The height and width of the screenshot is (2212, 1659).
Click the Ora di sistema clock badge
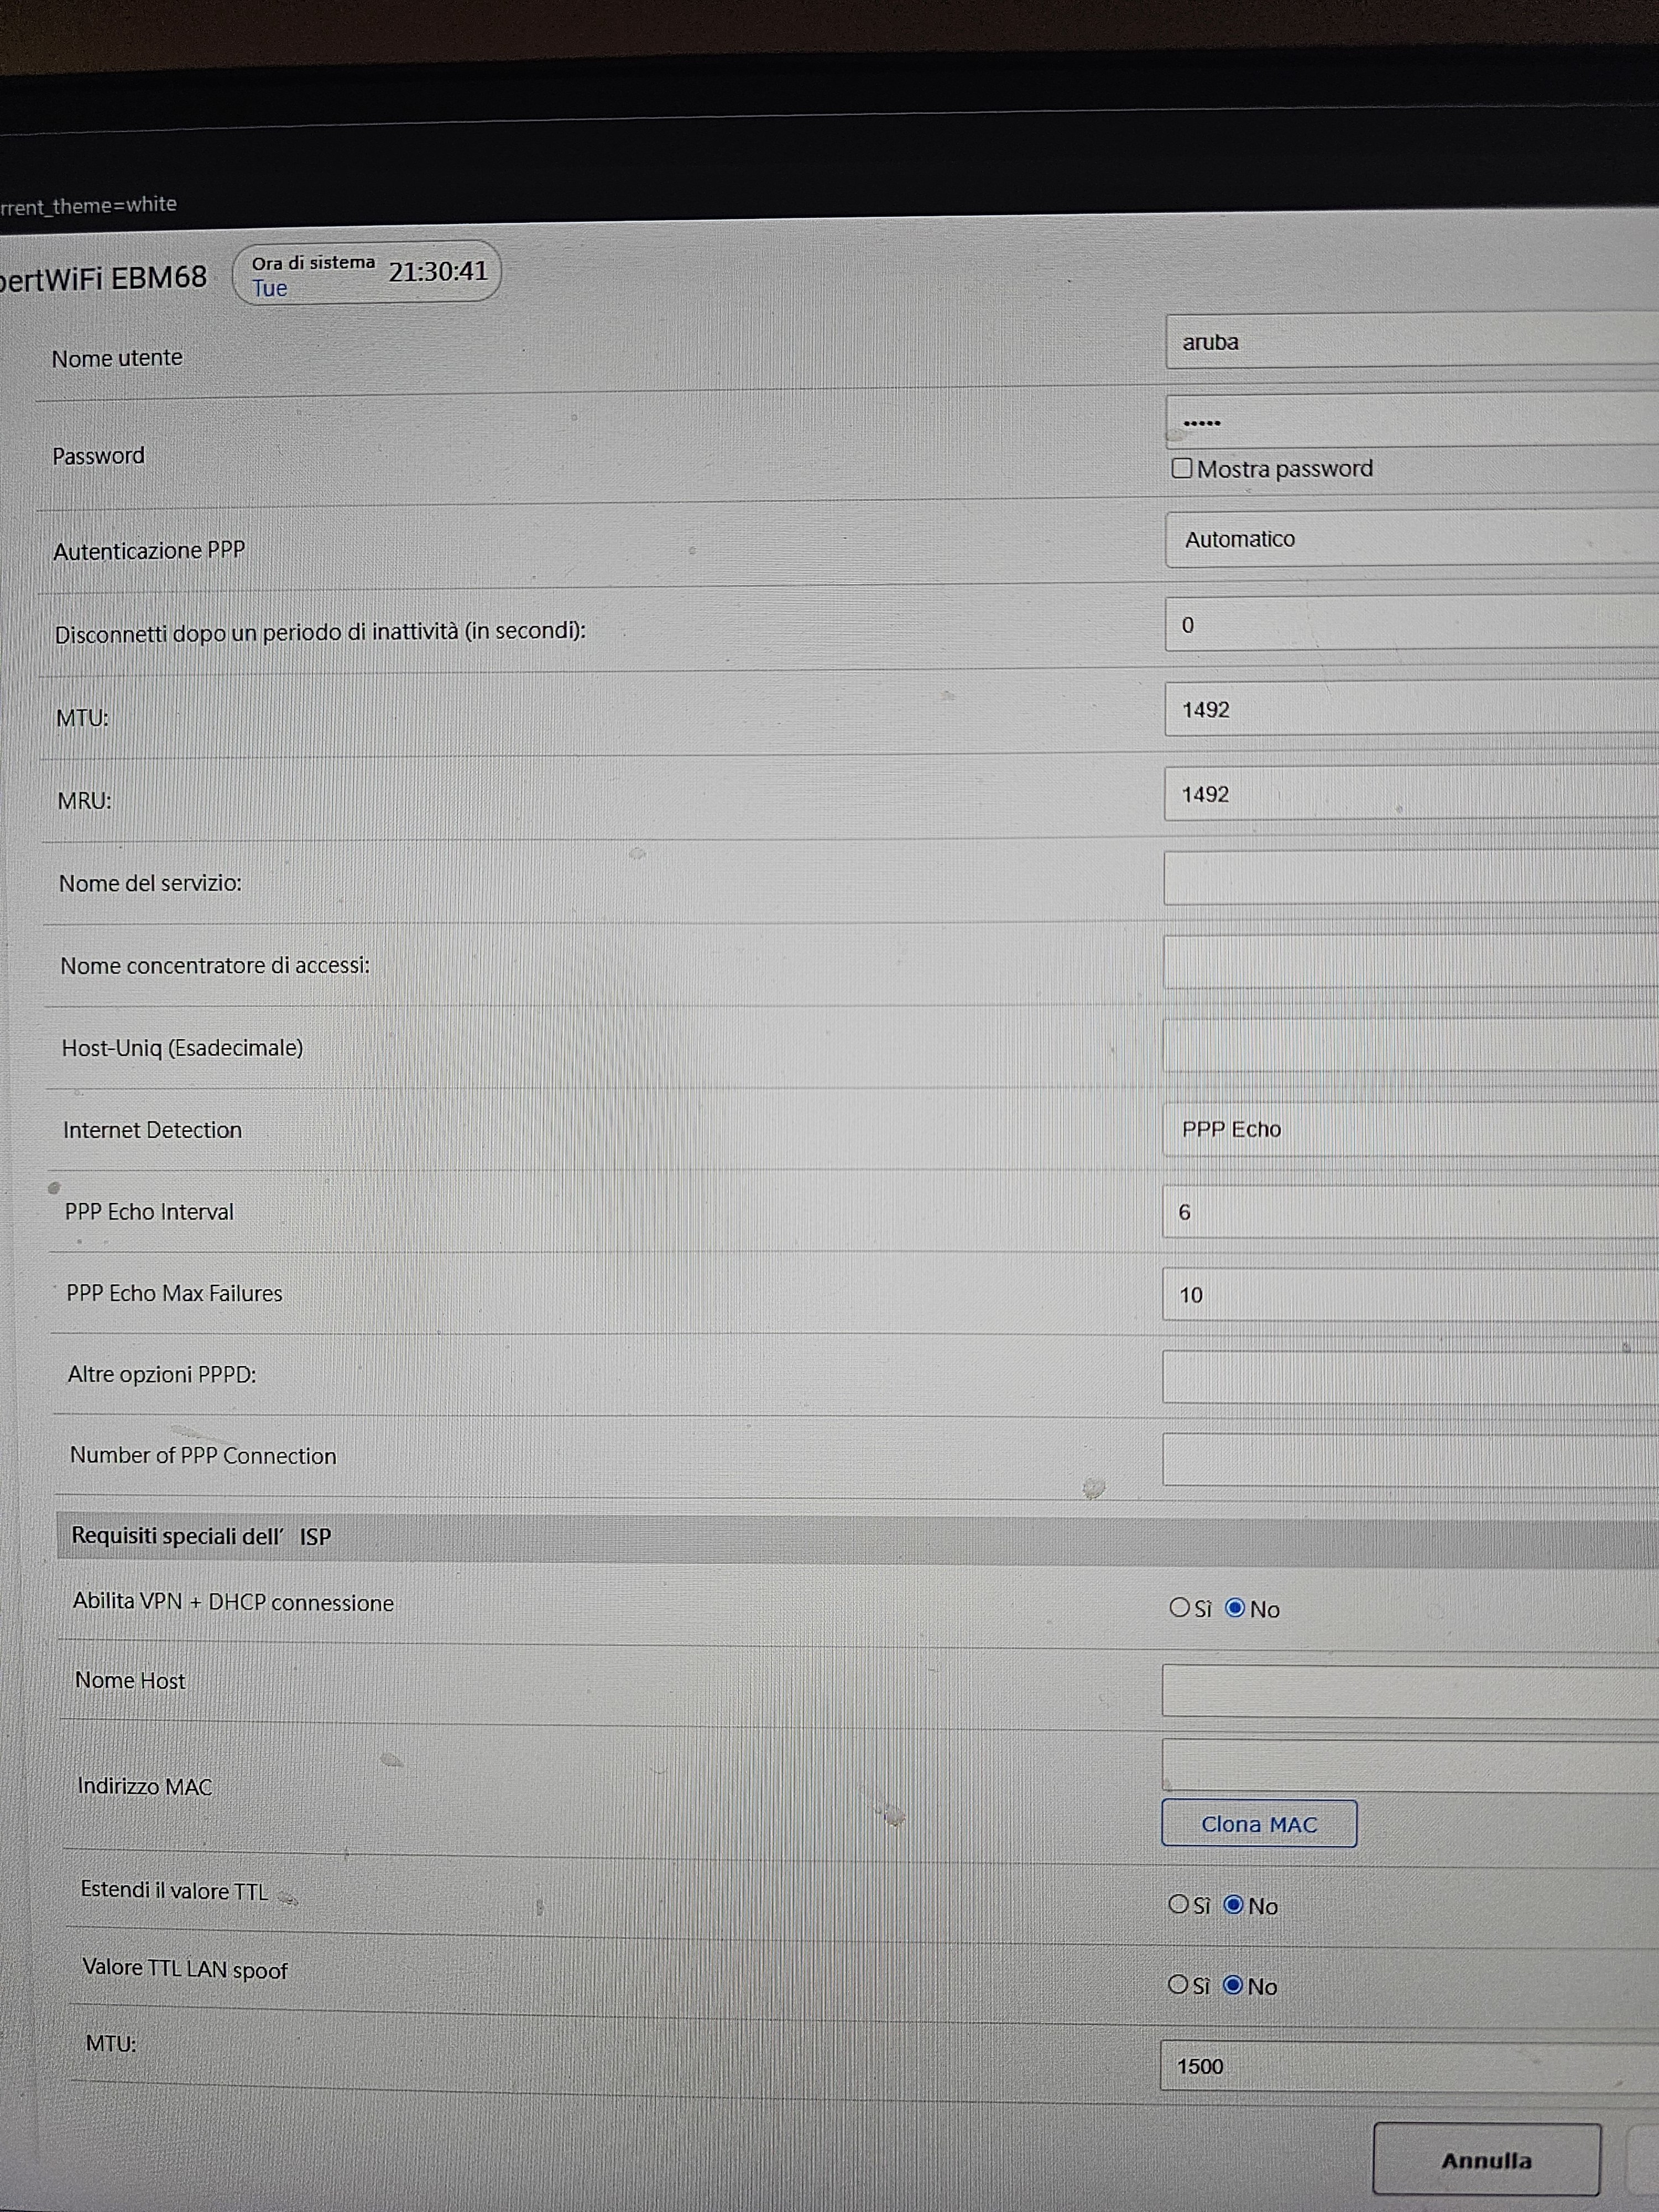(x=366, y=273)
